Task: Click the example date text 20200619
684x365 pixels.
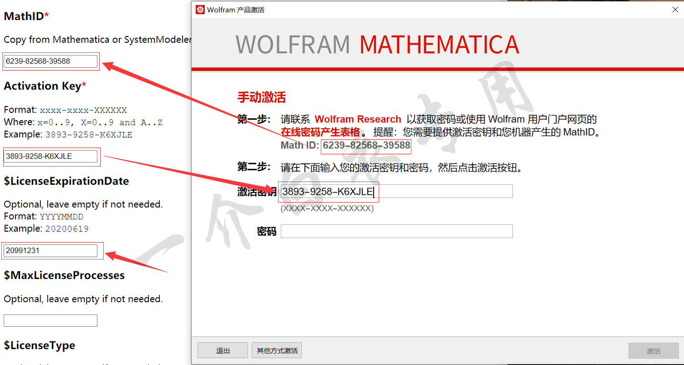Action: click(67, 229)
